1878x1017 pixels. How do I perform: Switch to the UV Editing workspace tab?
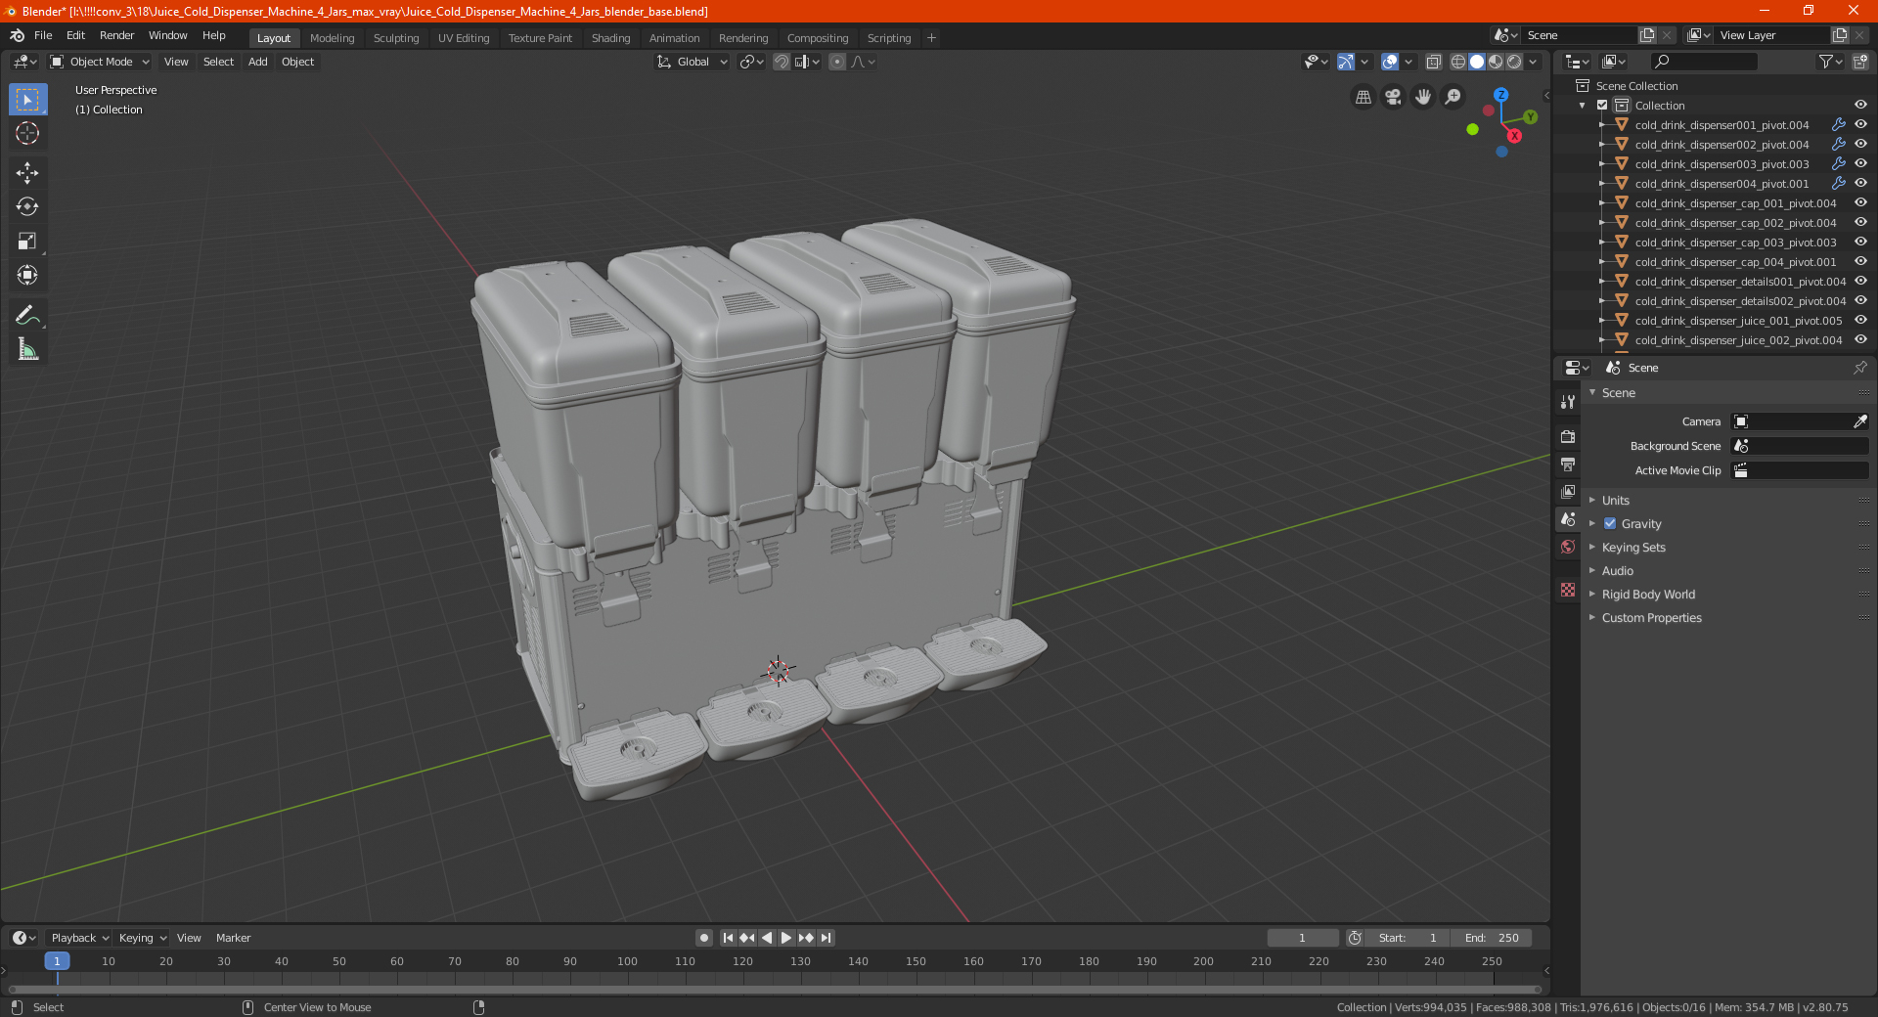[464, 38]
